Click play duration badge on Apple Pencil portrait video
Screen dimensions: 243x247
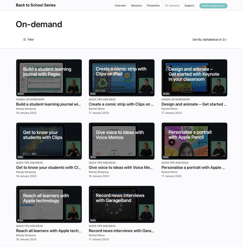pyautogui.click(x=166, y=157)
